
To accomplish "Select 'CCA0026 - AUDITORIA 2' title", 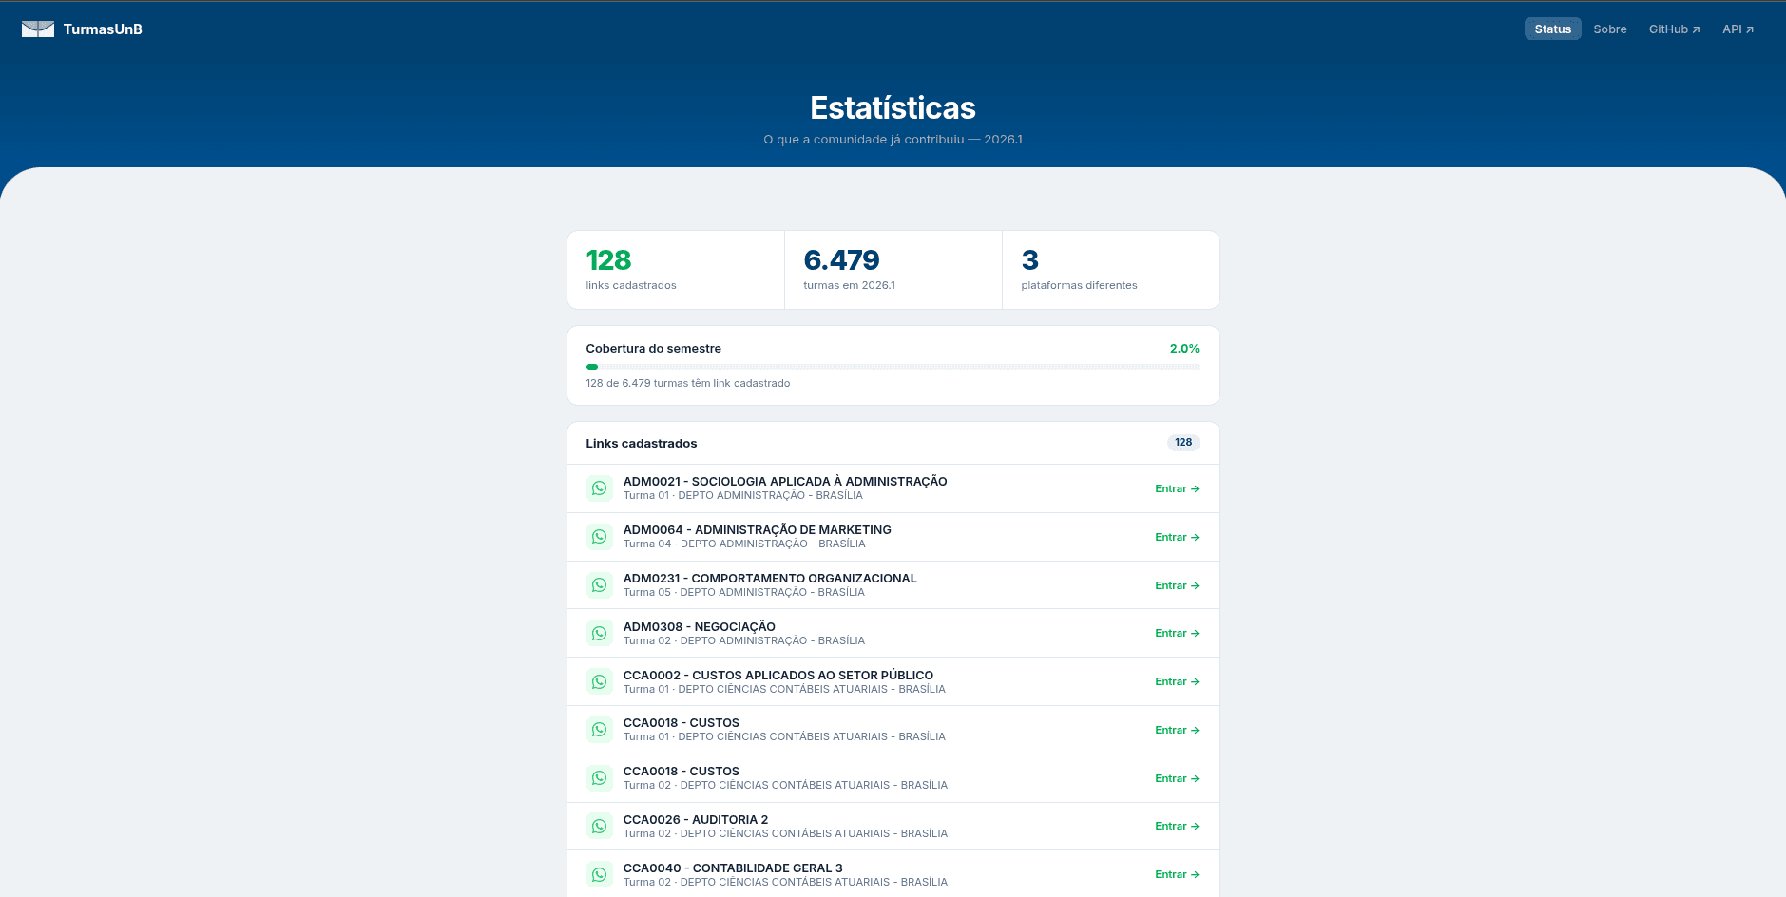I will (696, 820).
